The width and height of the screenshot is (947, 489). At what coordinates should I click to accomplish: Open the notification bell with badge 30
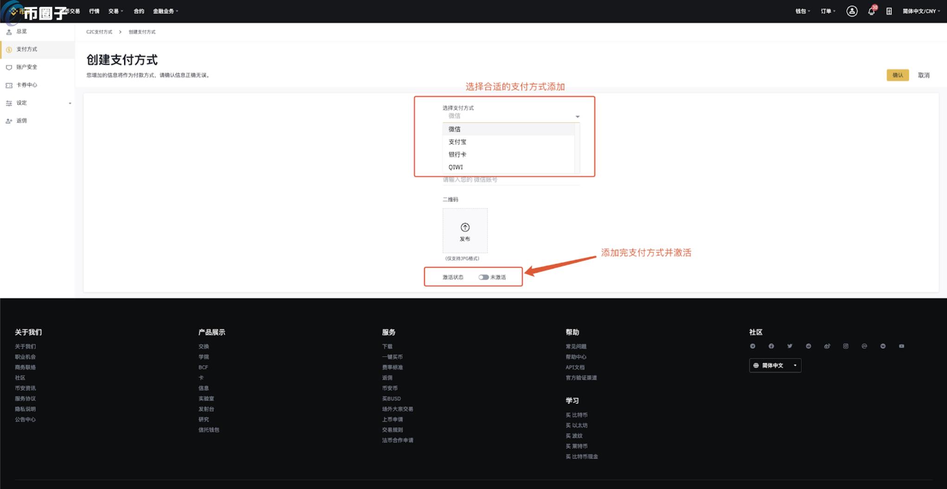871,11
